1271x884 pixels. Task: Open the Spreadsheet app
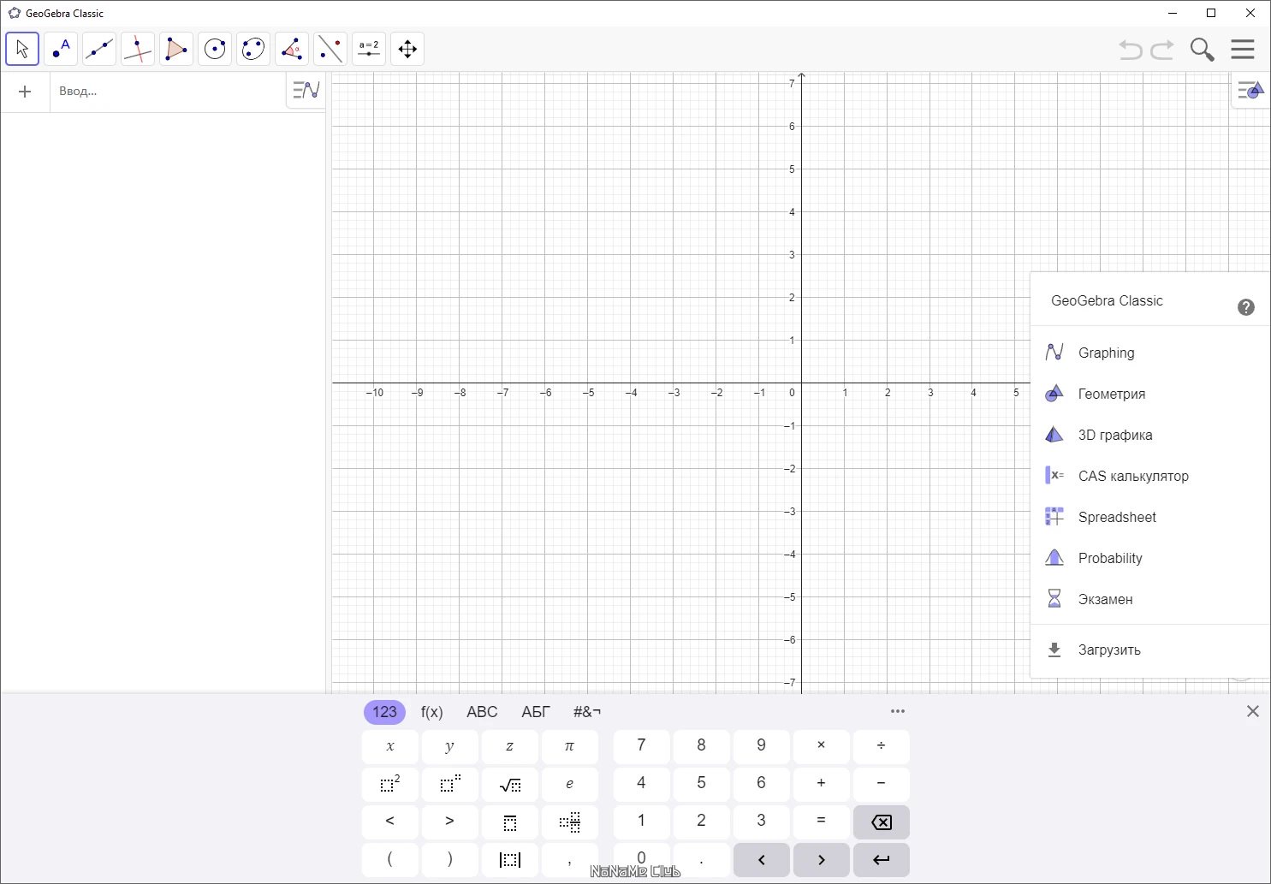tap(1150, 517)
